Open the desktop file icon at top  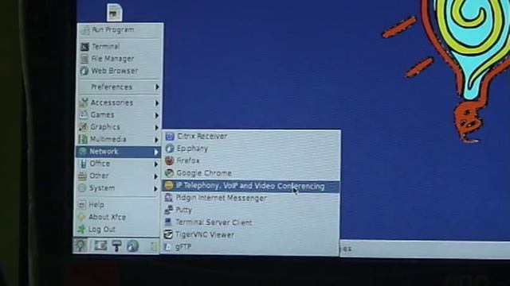pyautogui.click(x=114, y=13)
